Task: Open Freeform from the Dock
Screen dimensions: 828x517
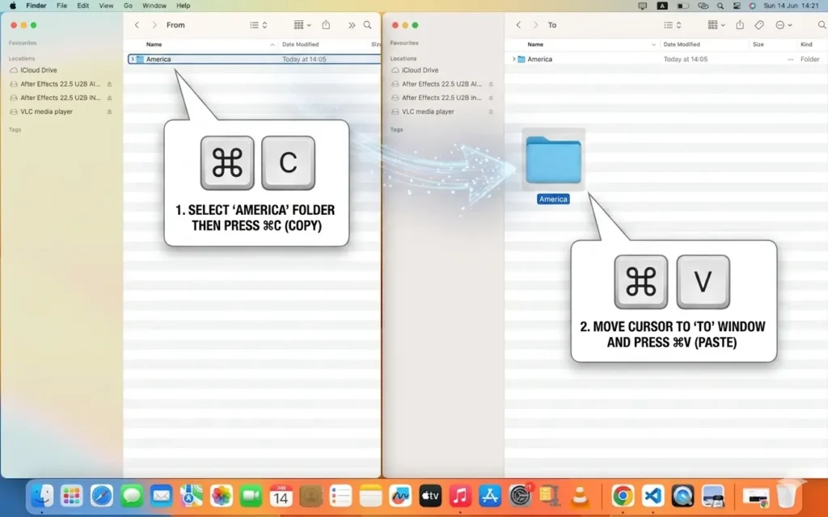Action: click(x=400, y=496)
